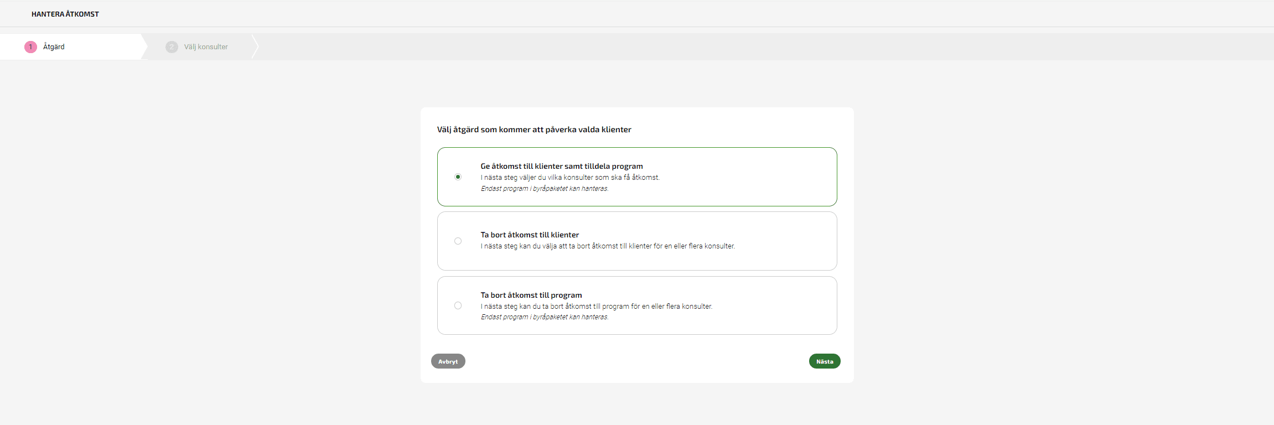This screenshot has height=425, width=1274.
Task: Click the 'Ta bort åtkomst till klienter' option title
Action: click(x=530, y=235)
